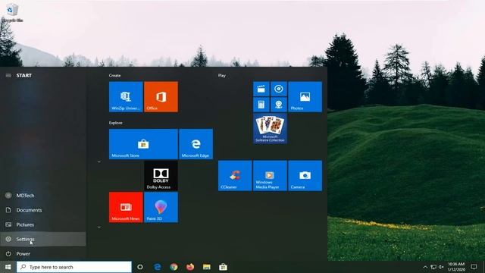Launch Microsoft Solitaire Collection tile

(x=270, y=128)
